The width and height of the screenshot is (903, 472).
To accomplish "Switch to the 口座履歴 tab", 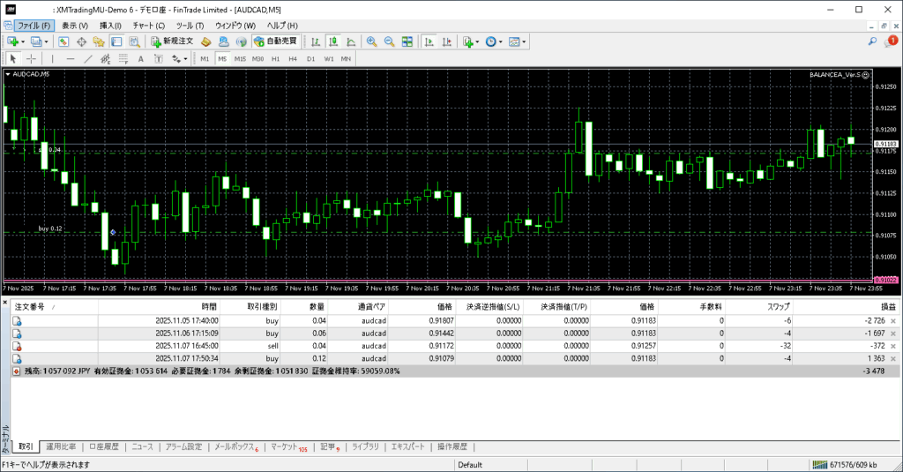I will pos(103,447).
